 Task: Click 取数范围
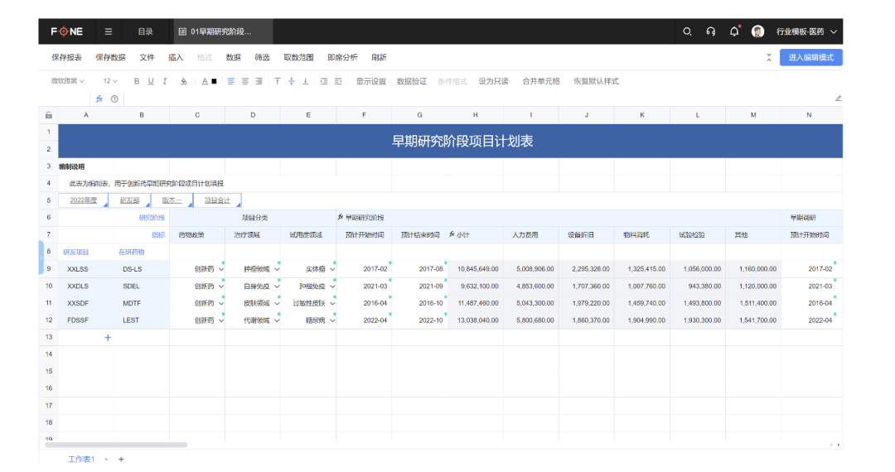[298, 57]
